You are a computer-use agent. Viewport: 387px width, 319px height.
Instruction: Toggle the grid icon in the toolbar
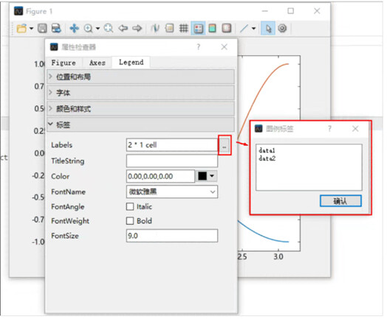tap(184, 28)
